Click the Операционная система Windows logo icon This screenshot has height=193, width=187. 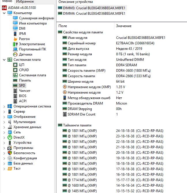click(x=10, y=106)
